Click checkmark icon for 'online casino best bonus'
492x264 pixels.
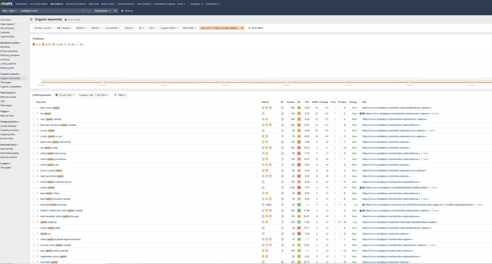(x=38, y=153)
